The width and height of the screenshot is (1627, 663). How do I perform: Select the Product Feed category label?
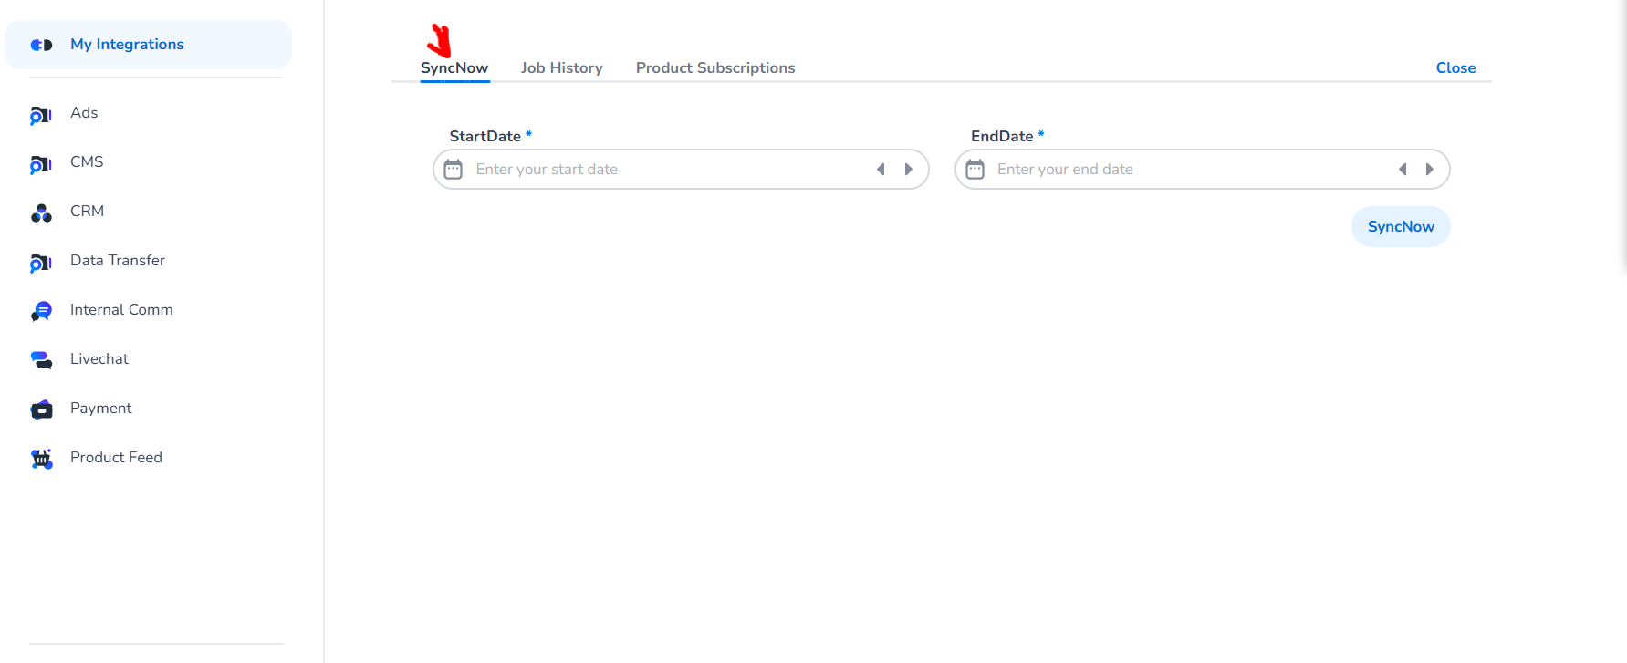[116, 458]
